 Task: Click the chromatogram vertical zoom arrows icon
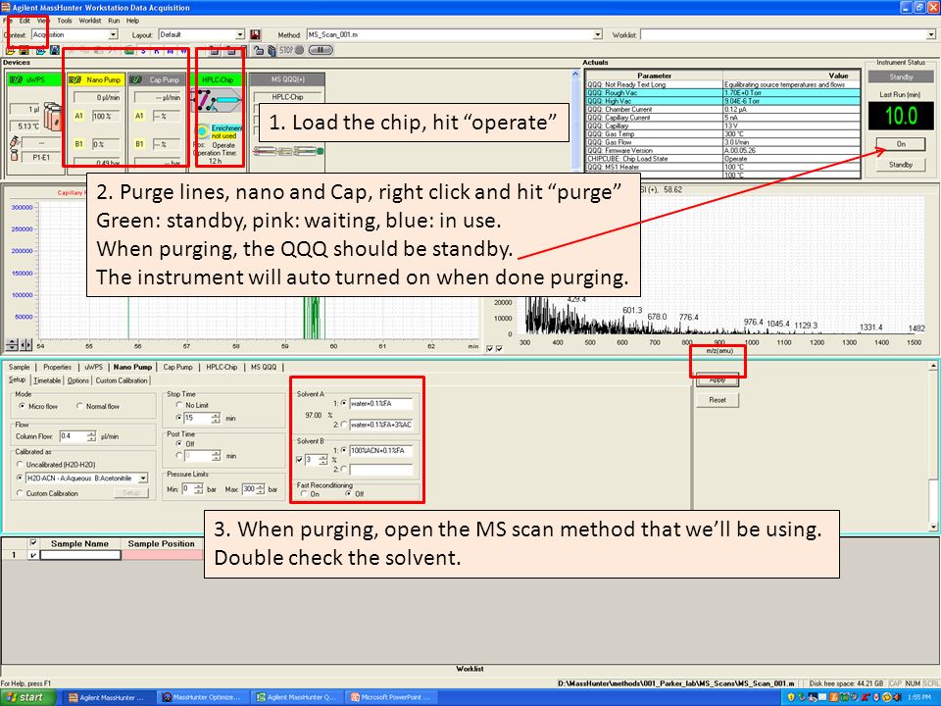12,344
